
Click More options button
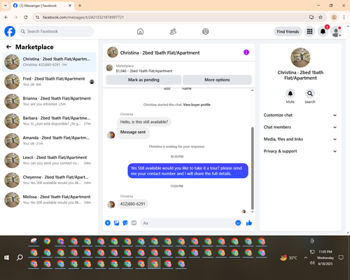pyautogui.click(x=217, y=80)
